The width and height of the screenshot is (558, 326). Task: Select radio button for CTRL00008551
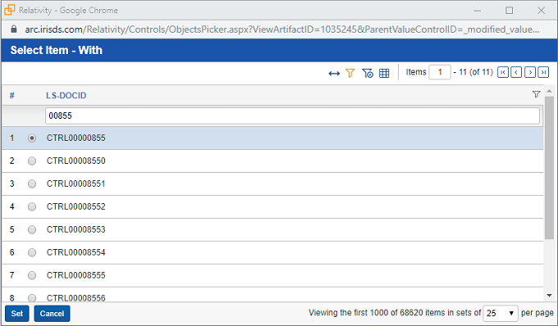(x=32, y=183)
